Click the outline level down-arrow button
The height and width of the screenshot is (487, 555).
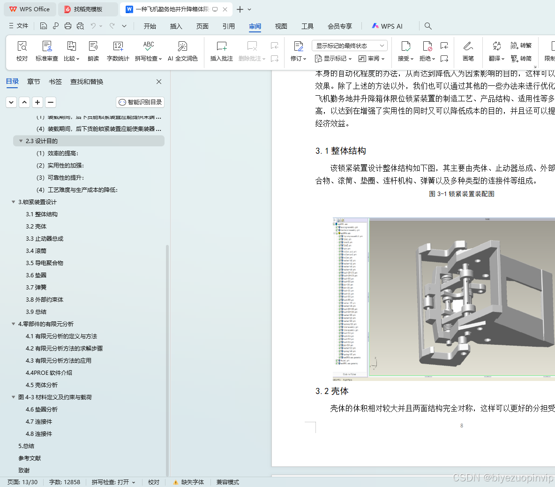click(x=11, y=102)
